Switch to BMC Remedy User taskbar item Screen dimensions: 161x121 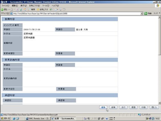(38, 118)
